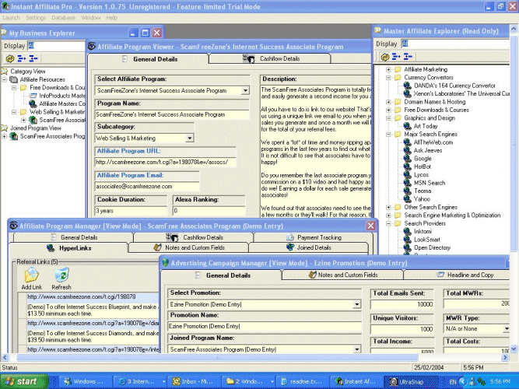The image size is (519, 389).
Task: Click Cookie Duration field showing 3 years
Action: point(131,211)
